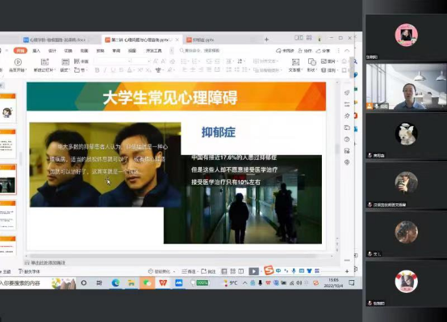
Task: Click the Share button at top right
Action: (323, 51)
